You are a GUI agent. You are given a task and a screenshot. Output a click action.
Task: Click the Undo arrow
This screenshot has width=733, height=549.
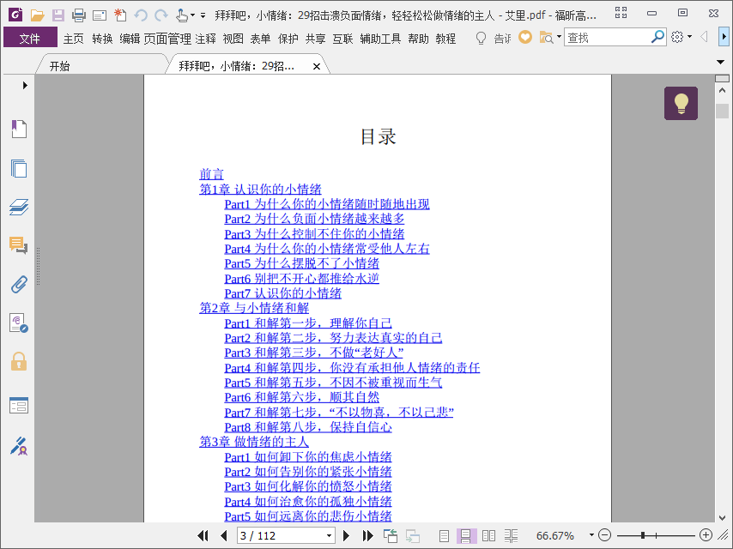tap(141, 15)
